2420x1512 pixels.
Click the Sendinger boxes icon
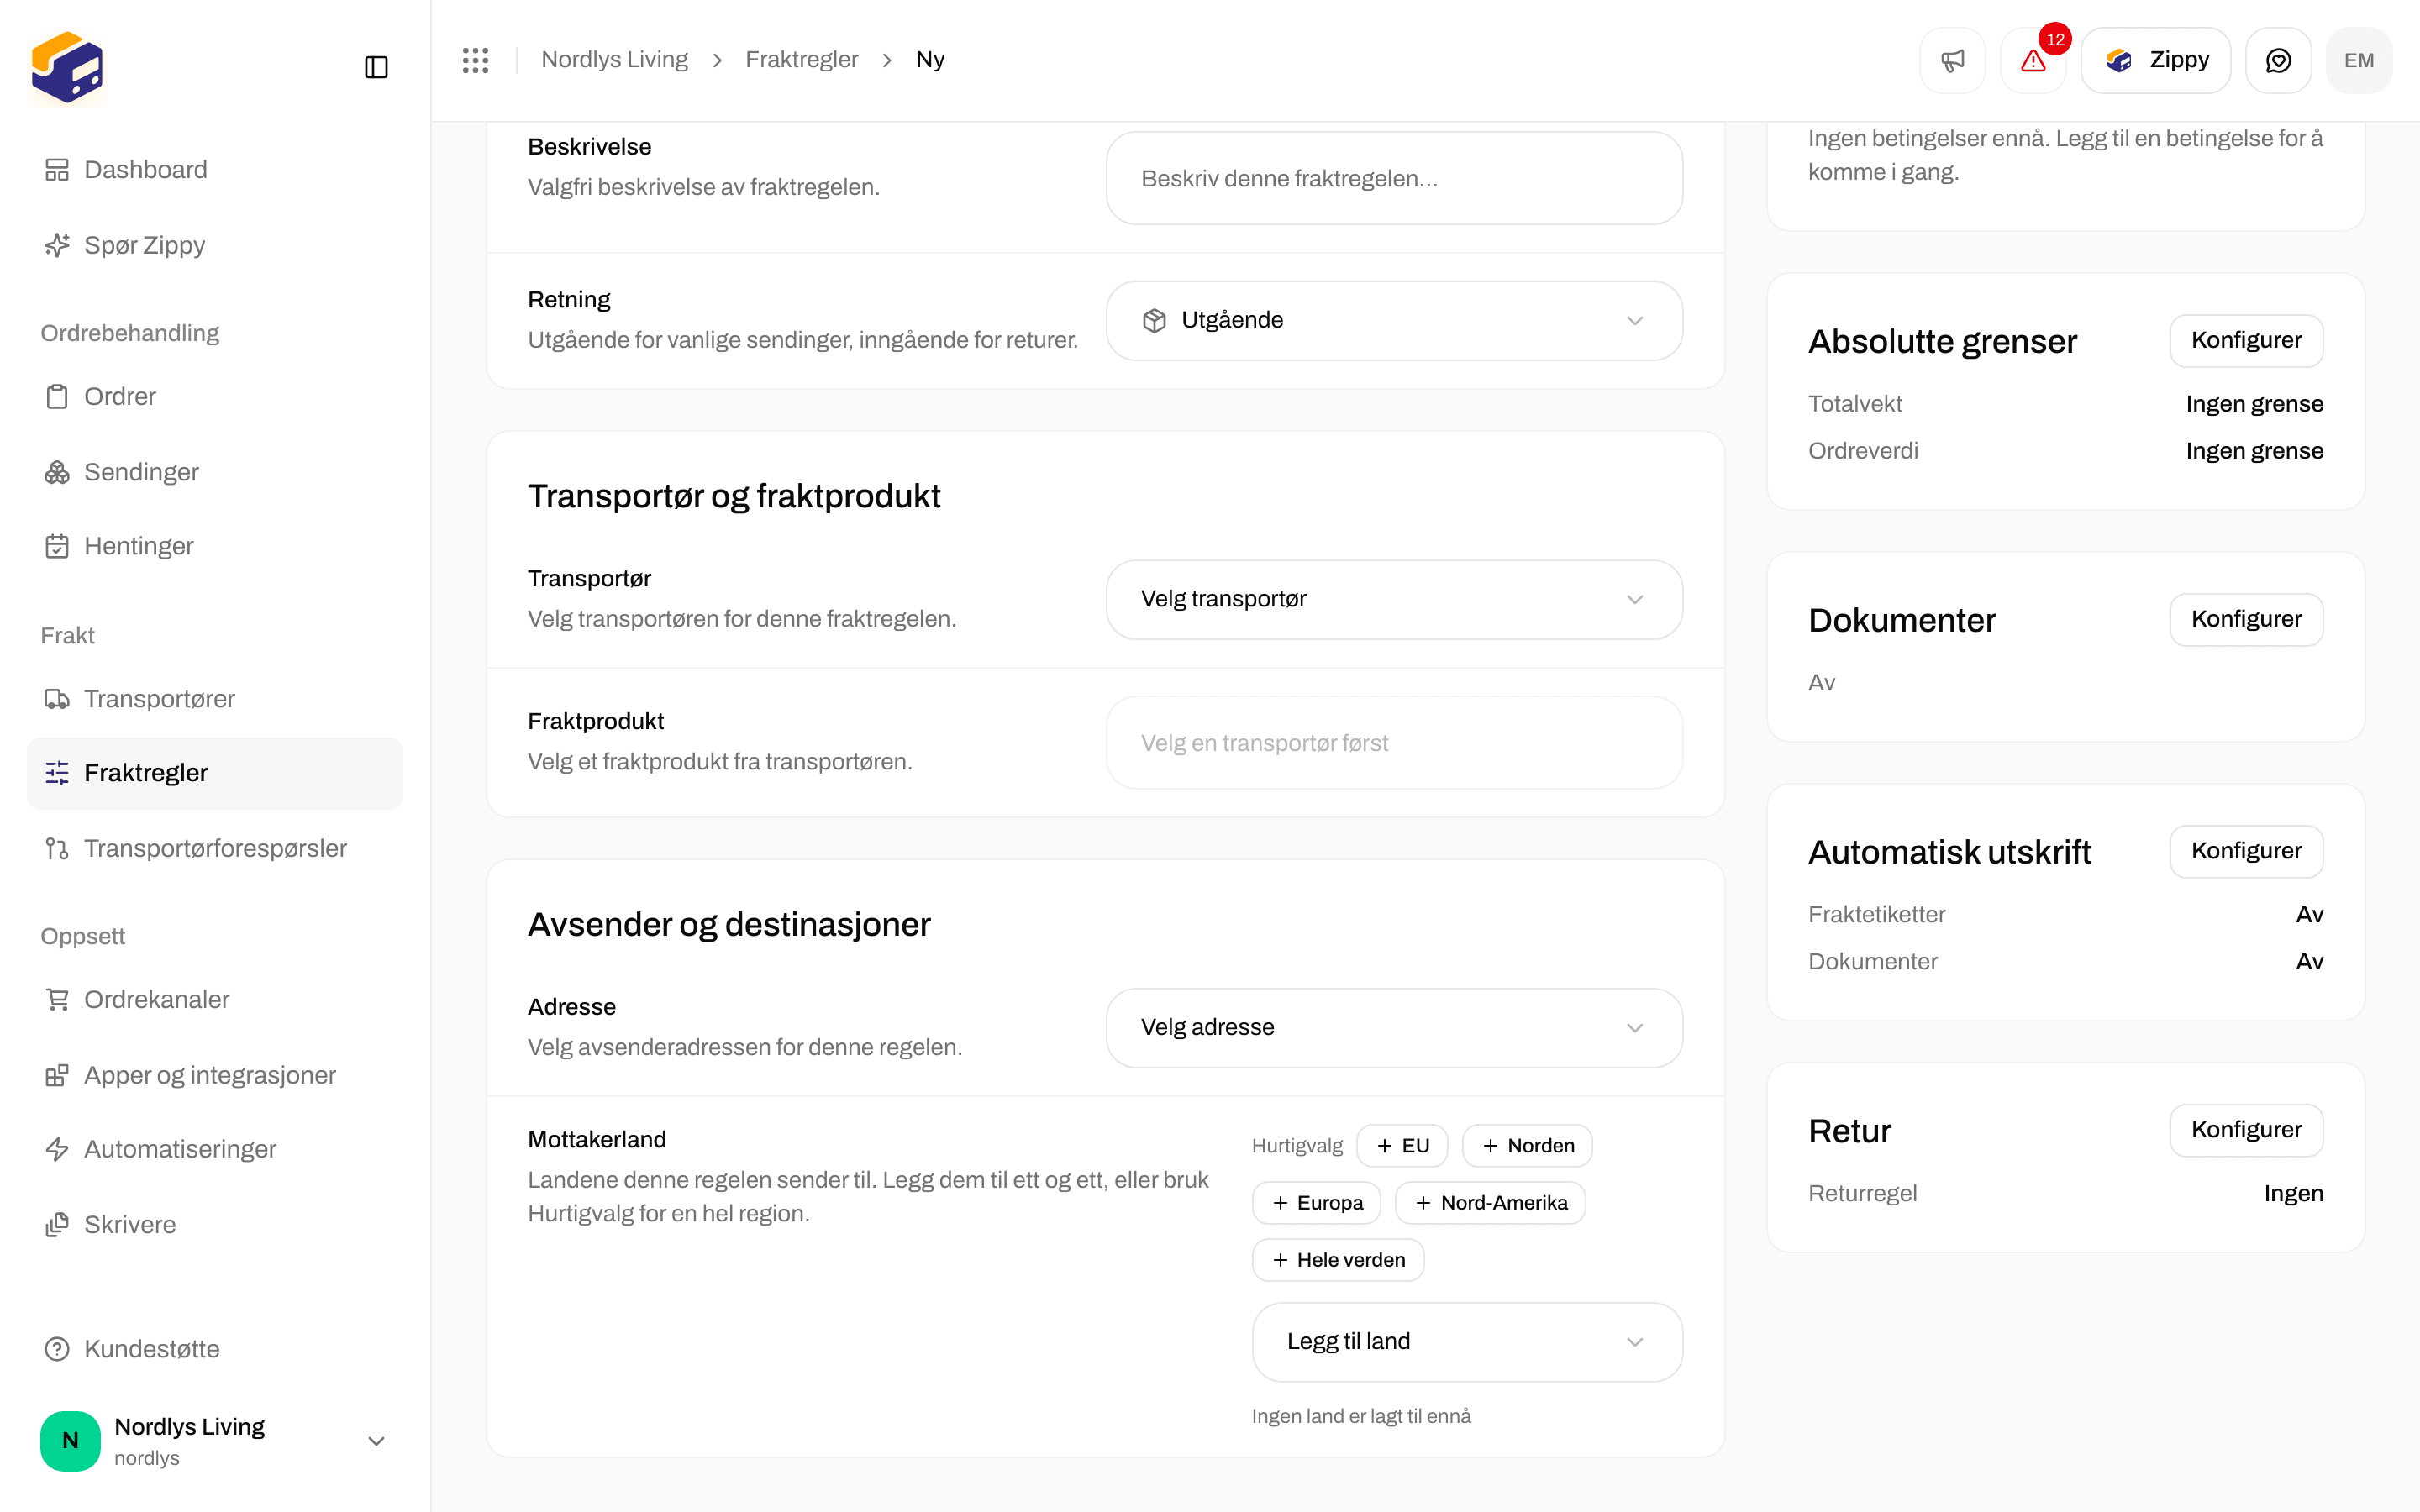(x=57, y=472)
